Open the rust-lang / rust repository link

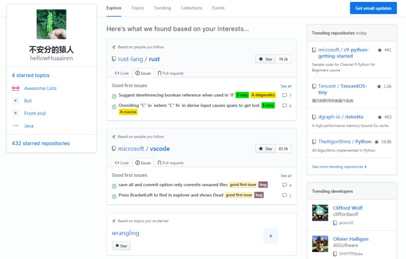click(139, 59)
